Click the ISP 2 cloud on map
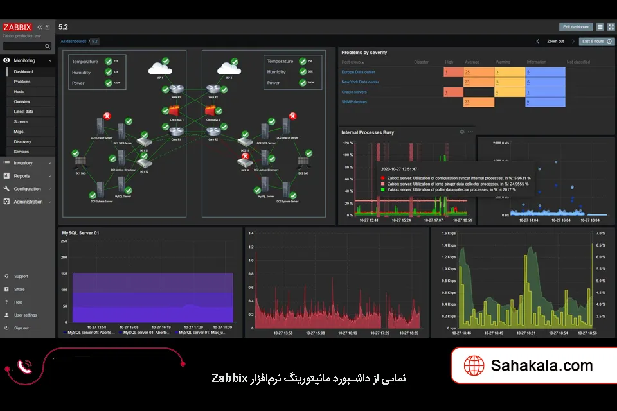 229,69
